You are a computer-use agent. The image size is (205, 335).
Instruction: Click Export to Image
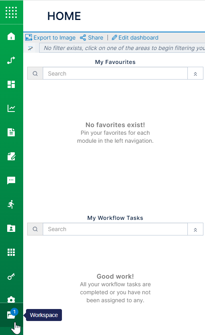click(x=50, y=38)
